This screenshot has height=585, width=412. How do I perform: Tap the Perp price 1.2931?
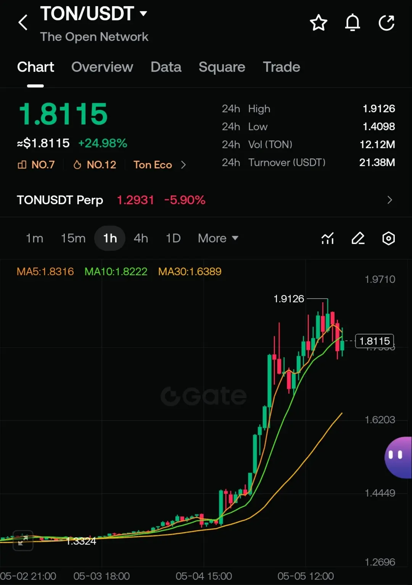pyautogui.click(x=135, y=200)
